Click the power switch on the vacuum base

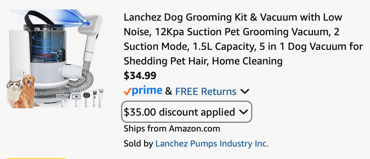click(21, 73)
